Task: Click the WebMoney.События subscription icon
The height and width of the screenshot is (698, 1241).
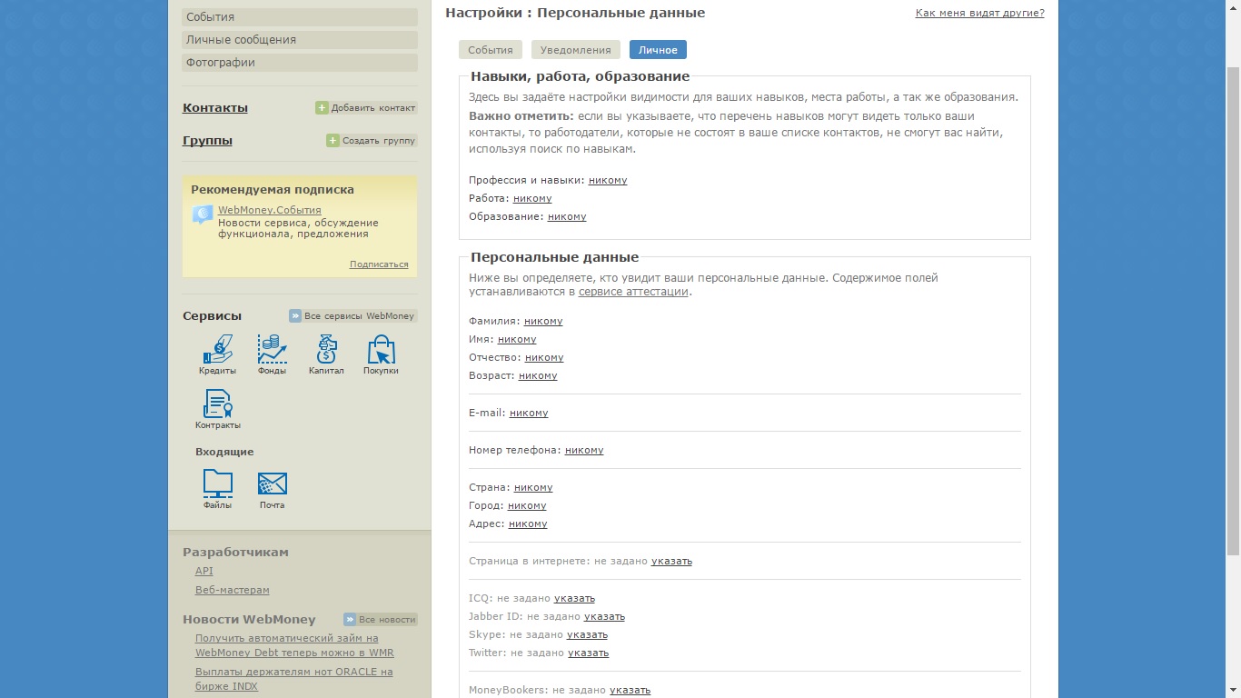Action: 203,215
